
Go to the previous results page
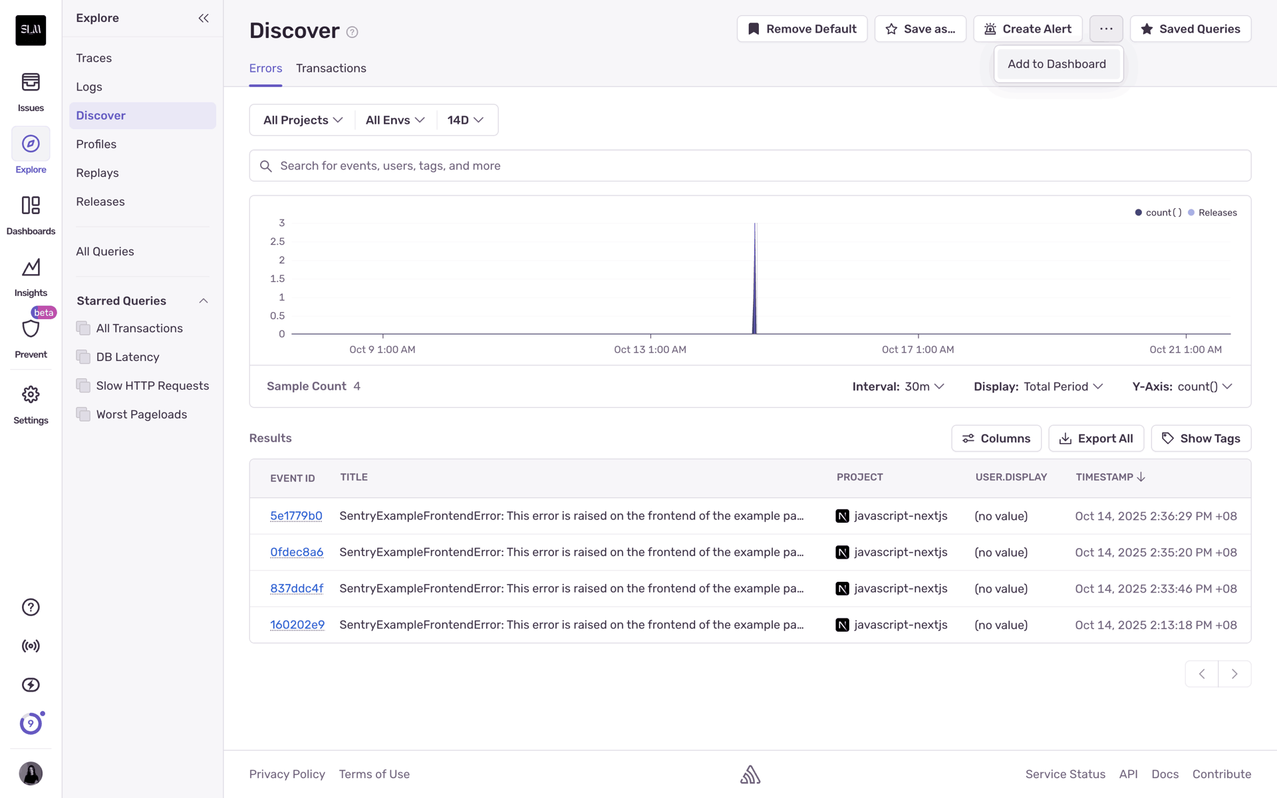[x=1202, y=674]
